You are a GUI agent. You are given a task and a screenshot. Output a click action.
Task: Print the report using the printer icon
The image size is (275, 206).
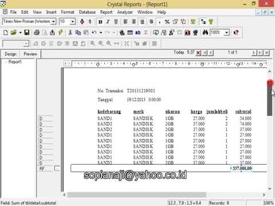(37, 33)
